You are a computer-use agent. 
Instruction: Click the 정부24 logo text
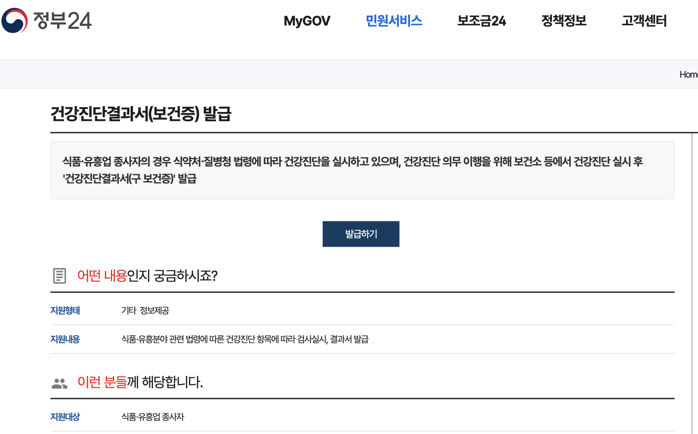(62, 21)
